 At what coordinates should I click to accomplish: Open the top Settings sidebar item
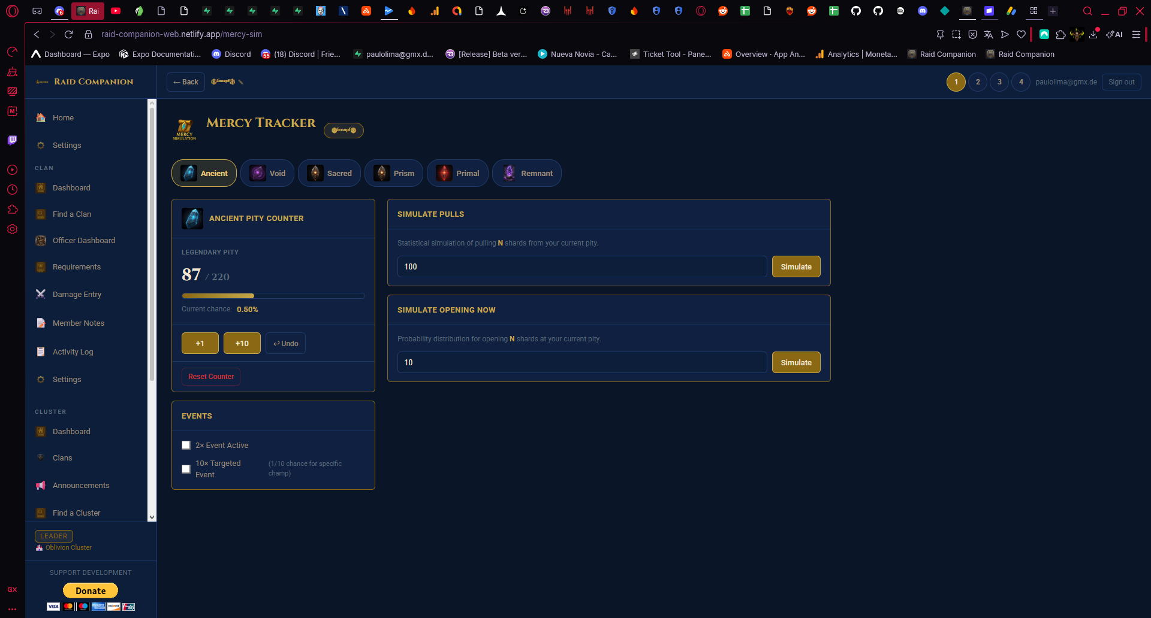click(x=67, y=146)
